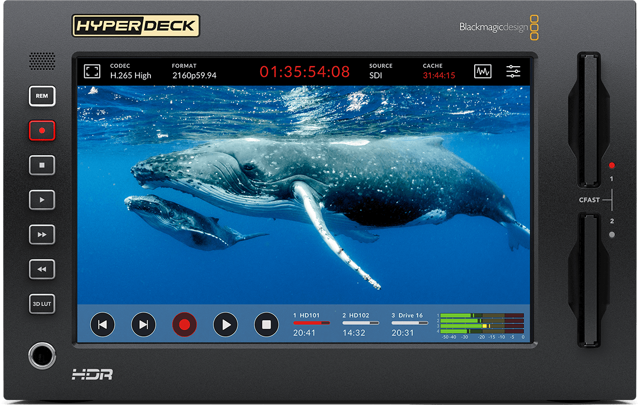
Task: Open the video scopes waveform icon
Action: click(483, 71)
